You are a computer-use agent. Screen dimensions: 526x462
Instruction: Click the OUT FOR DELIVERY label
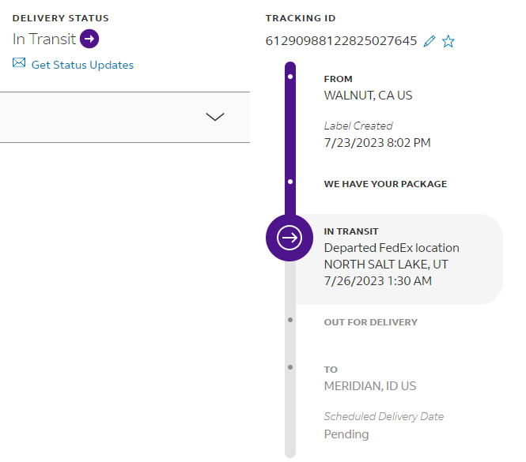point(370,322)
